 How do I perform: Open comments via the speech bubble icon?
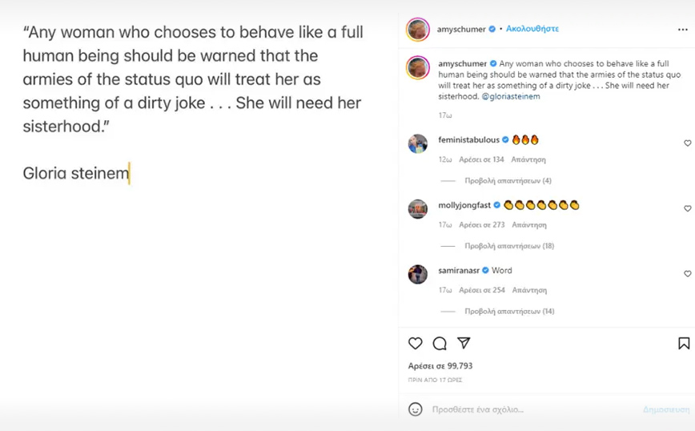point(440,343)
